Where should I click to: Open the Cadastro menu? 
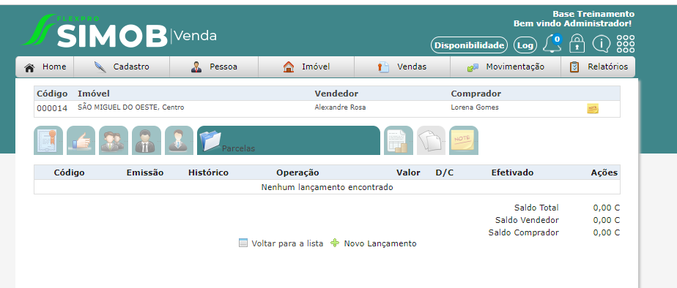(122, 67)
